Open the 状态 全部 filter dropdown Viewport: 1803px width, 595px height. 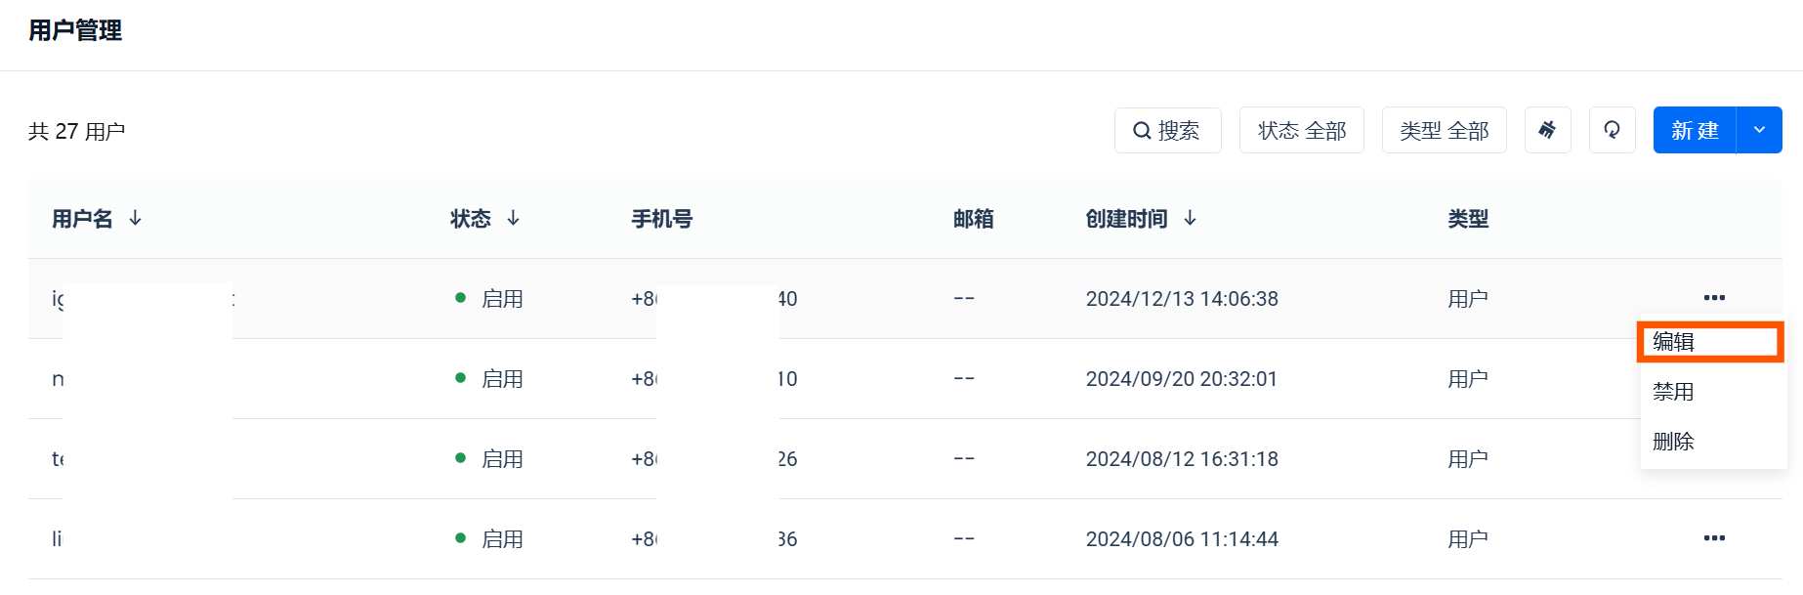pyautogui.click(x=1301, y=130)
